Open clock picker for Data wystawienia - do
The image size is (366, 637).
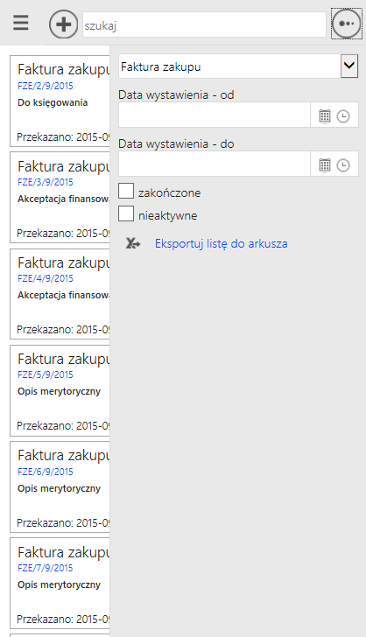(x=343, y=165)
